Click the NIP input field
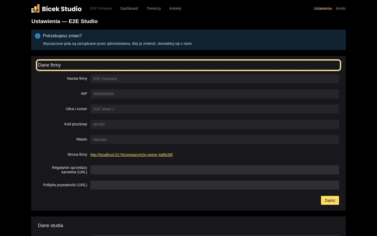Viewport: 377px width, 236px height. pyautogui.click(x=215, y=94)
